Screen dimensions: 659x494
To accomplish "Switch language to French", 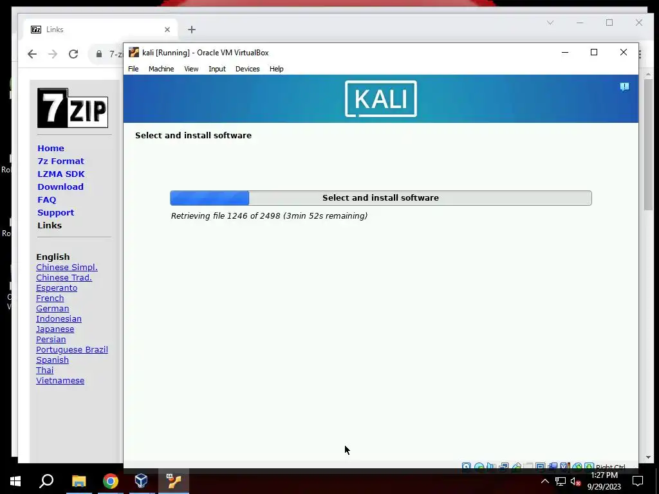I will tap(50, 298).
